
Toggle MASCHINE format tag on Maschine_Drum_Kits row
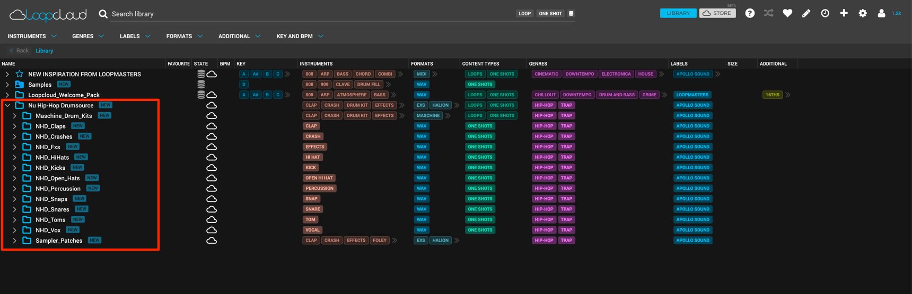[428, 116]
